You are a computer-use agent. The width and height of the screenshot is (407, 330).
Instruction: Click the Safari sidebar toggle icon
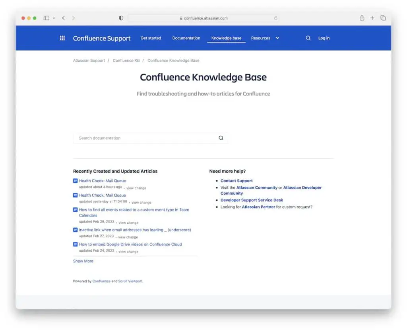pyautogui.click(x=46, y=18)
